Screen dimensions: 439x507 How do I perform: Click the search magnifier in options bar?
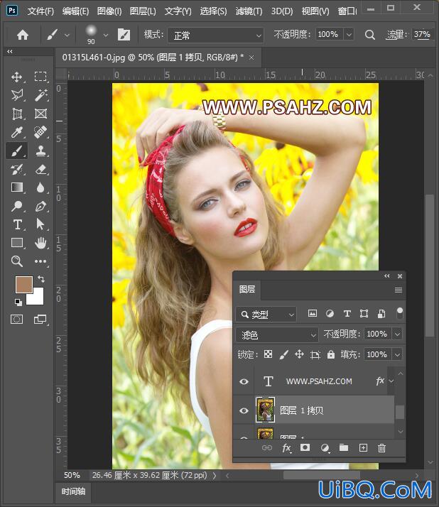[370, 35]
